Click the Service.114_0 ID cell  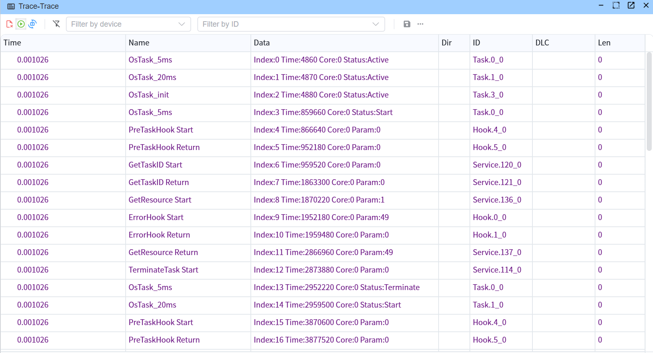497,270
